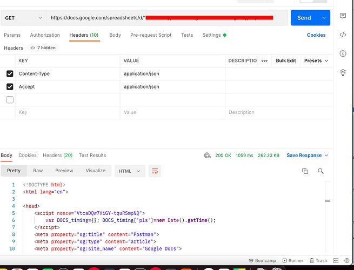Click the Accept key cell
This screenshot has height=270, width=354.
tap(68, 87)
